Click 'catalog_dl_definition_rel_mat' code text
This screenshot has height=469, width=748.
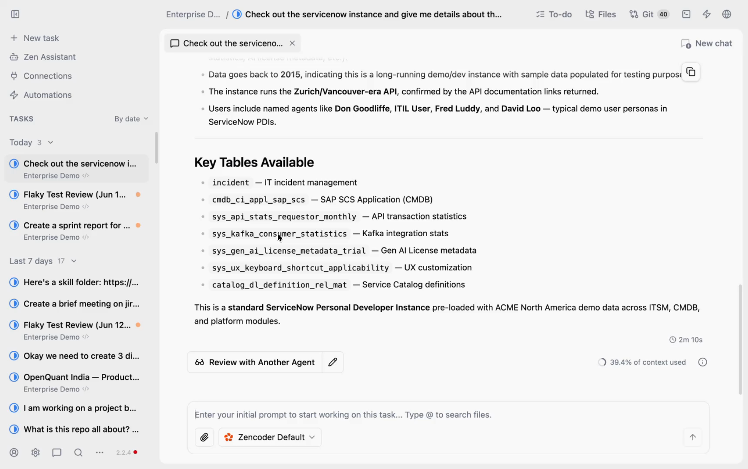point(279,285)
